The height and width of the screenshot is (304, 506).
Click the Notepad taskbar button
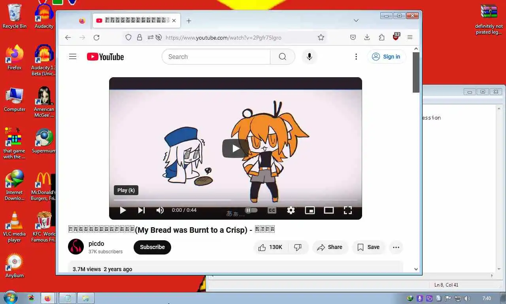click(x=67, y=298)
